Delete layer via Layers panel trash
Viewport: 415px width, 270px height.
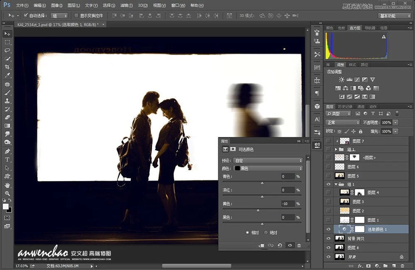click(x=403, y=266)
